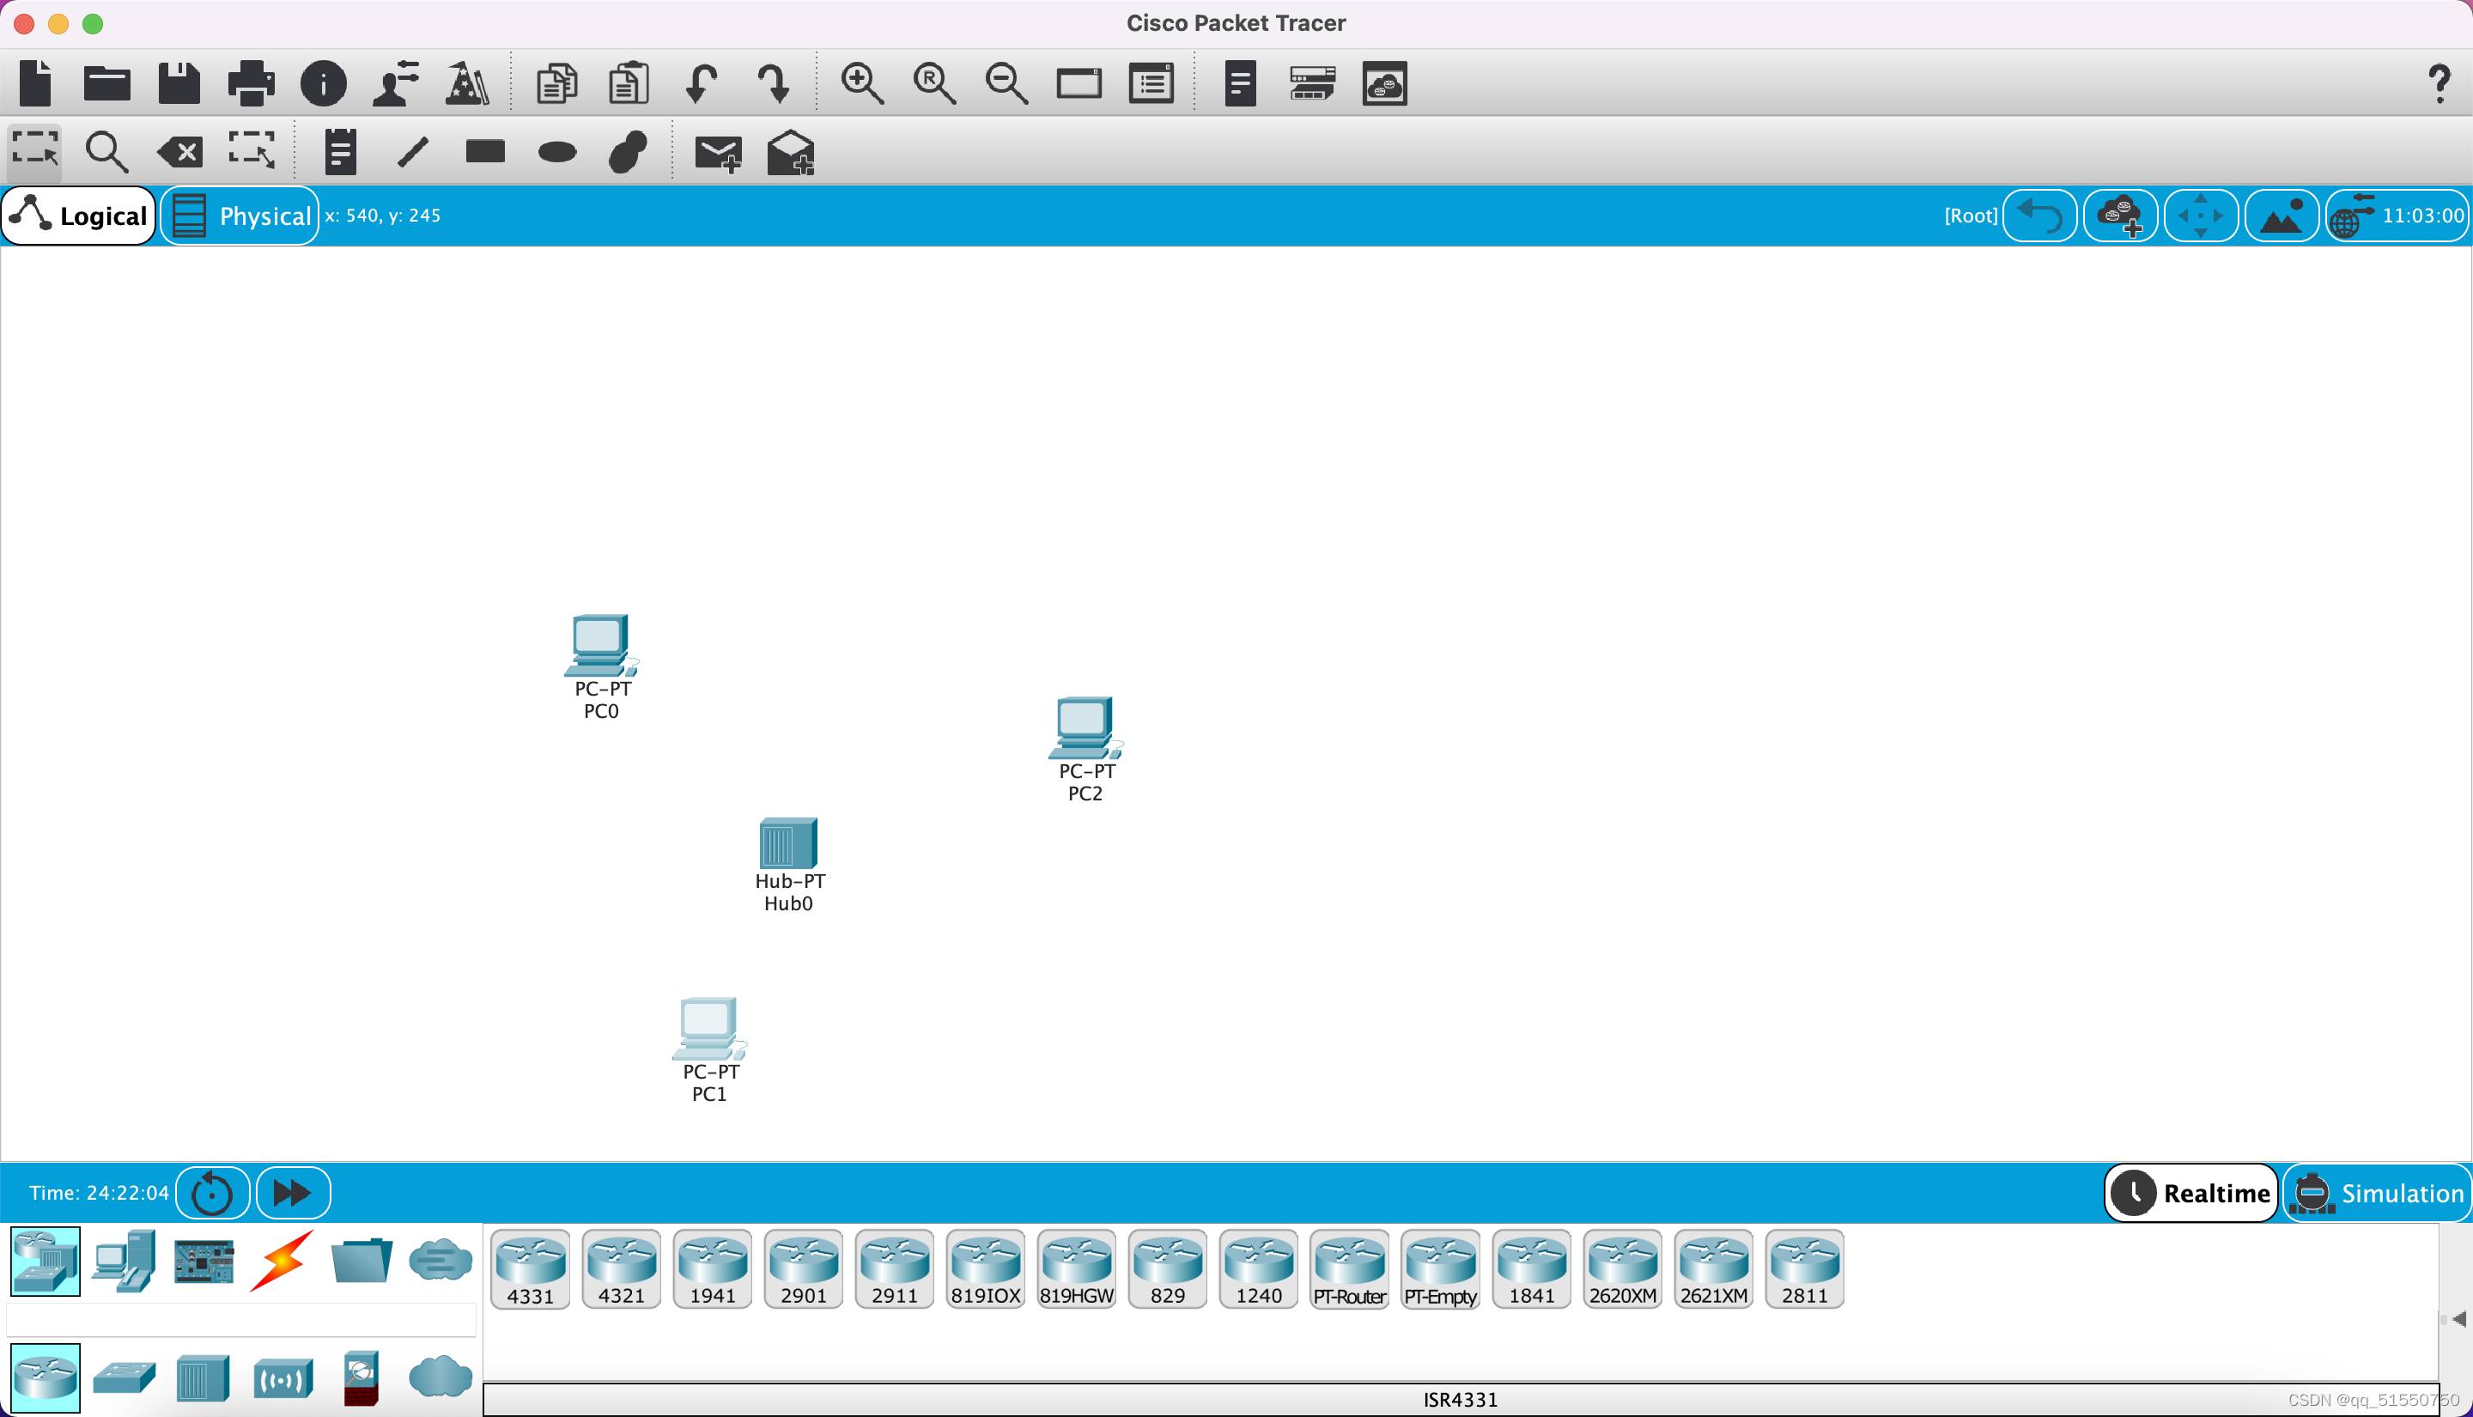This screenshot has width=2473, height=1417.
Task: Switch to the Physical workspace tab
Action: 240,215
